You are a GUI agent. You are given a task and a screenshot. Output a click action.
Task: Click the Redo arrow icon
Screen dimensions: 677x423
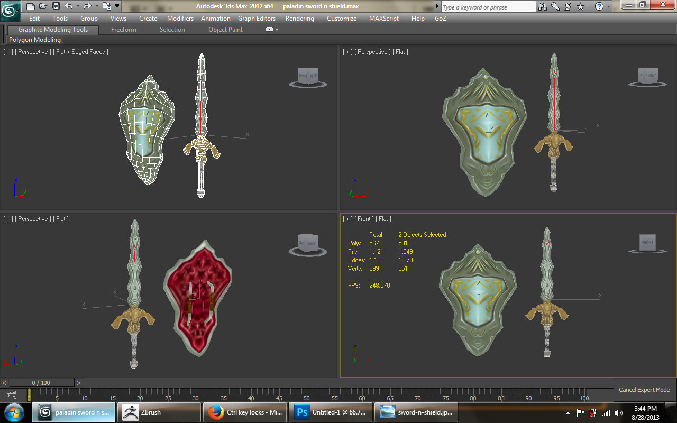tap(87, 6)
